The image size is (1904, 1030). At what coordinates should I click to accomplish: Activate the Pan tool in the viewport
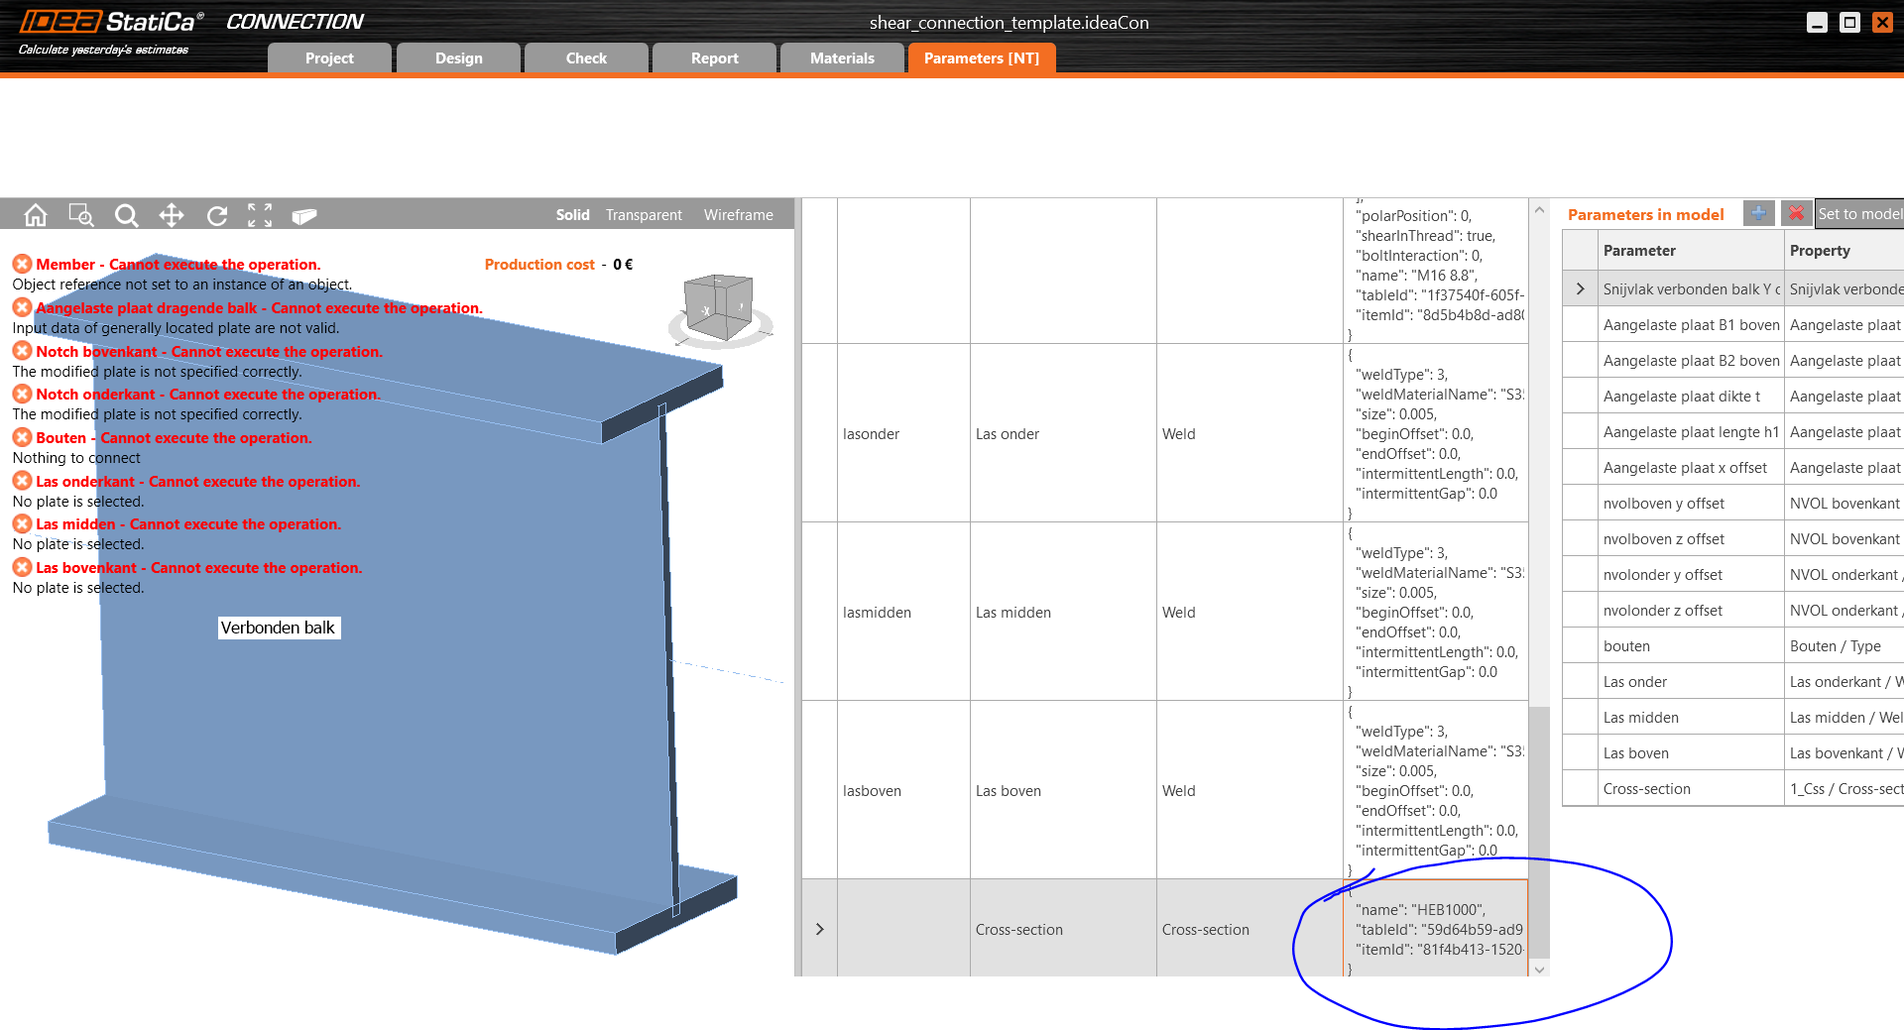(x=171, y=214)
